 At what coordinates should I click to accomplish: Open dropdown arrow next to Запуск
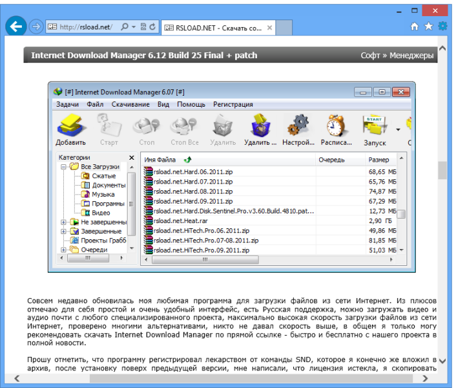[398, 129]
